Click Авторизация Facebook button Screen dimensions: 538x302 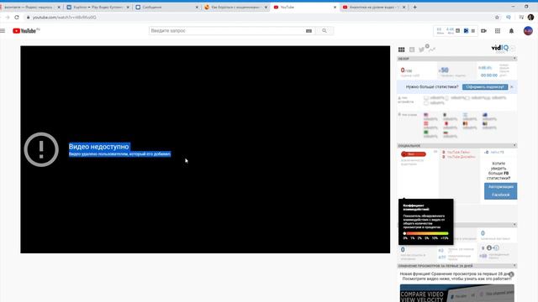click(501, 191)
